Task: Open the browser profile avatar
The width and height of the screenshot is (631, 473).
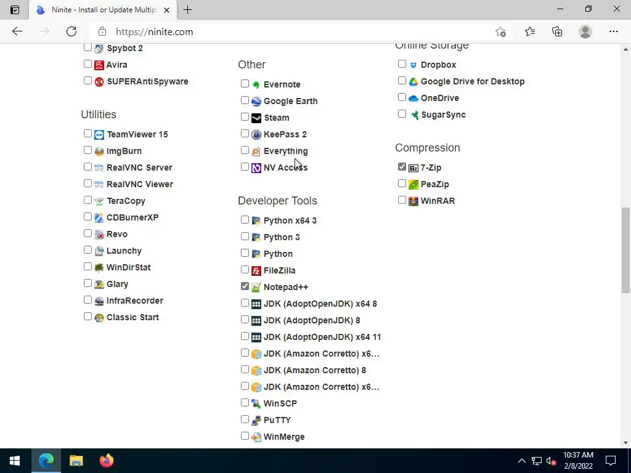Action: 585,32
